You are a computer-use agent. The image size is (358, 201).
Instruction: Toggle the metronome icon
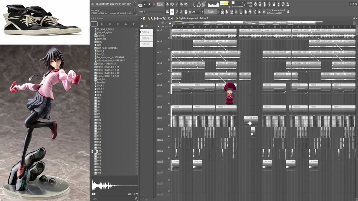click(x=167, y=4)
